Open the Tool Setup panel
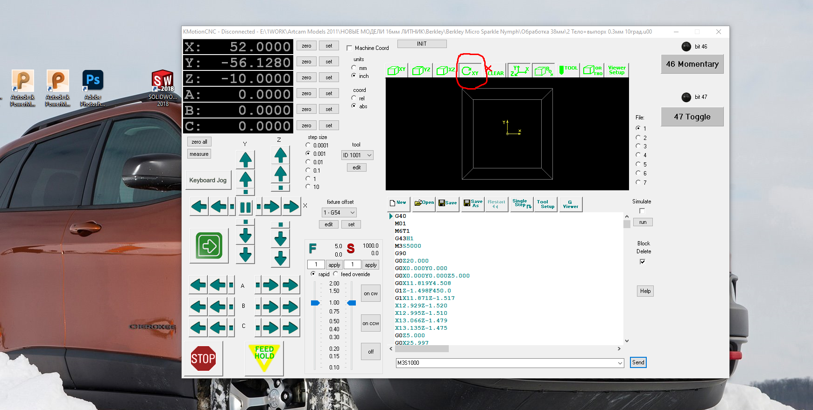This screenshot has height=410, width=813. pyautogui.click(x=545, y=204)
